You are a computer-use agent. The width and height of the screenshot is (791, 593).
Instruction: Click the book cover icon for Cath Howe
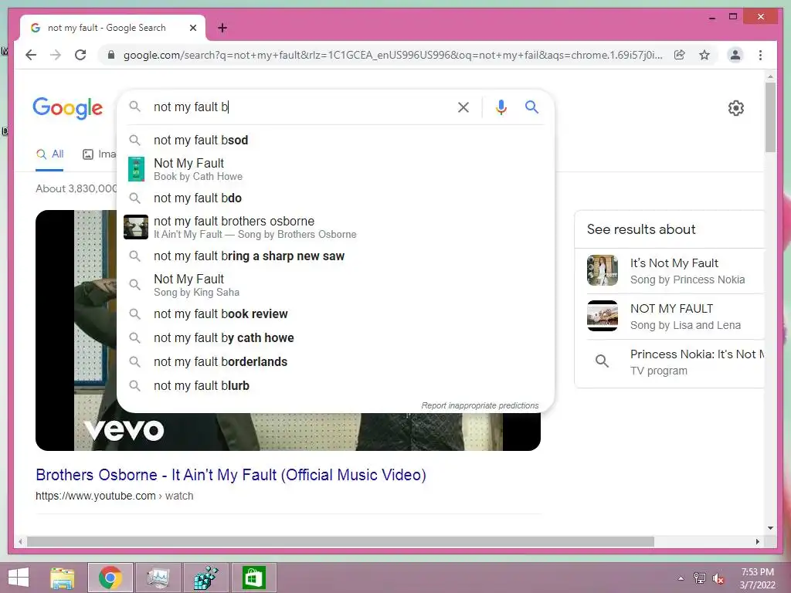pos(136,169)
